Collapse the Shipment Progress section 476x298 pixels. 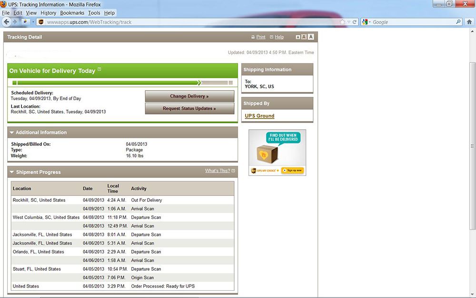11,172
